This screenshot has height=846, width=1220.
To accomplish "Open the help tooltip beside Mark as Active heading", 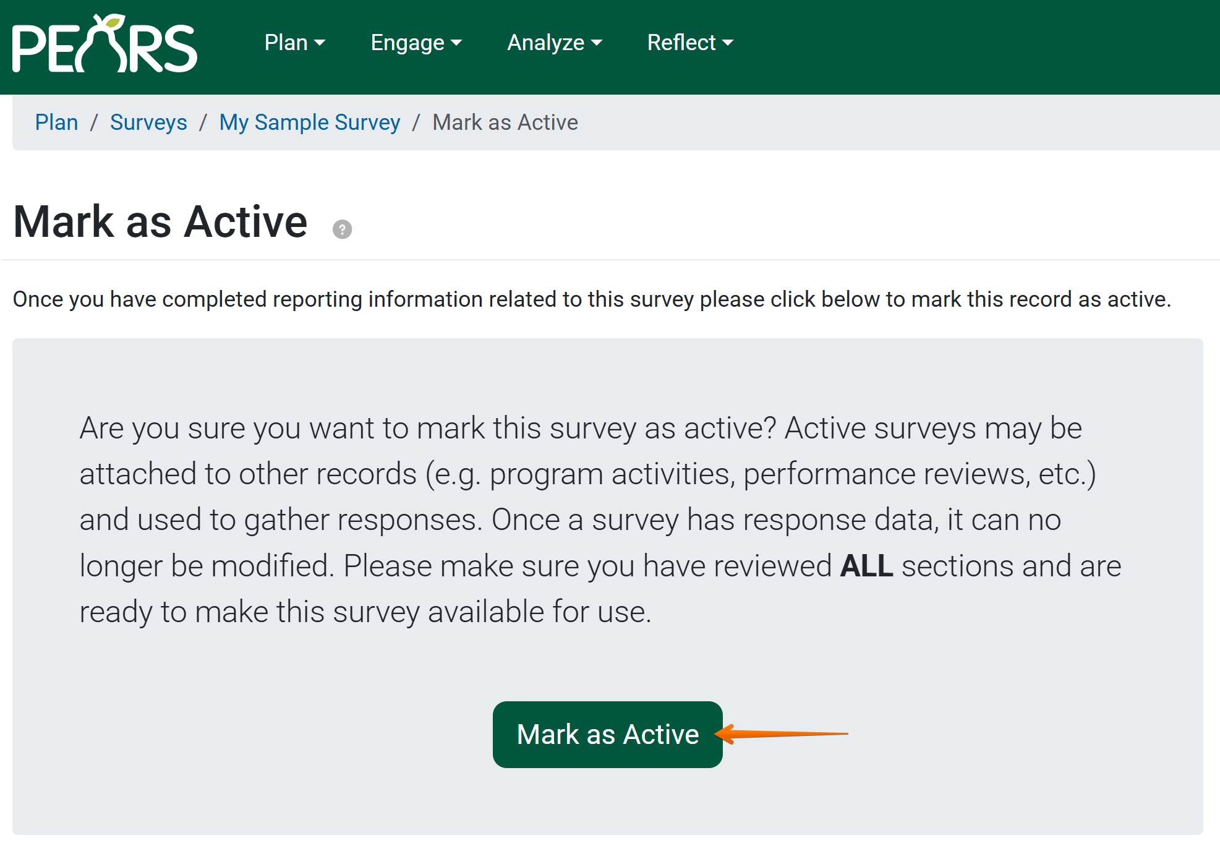I will [342, 229].
